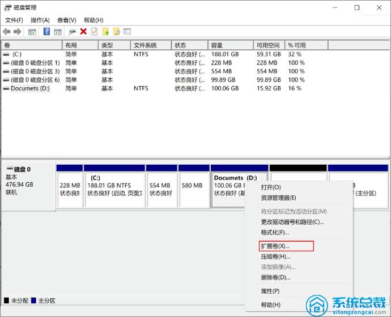Viewport: 391px width, 317px height.
Task: Select the 磁盘 0 磁盘分区 6 row
Action: click(164, 80)
